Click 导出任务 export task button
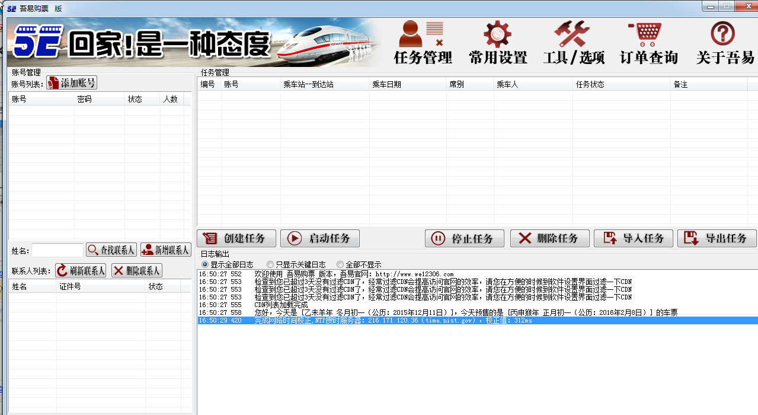 click(x=717, y=238)
